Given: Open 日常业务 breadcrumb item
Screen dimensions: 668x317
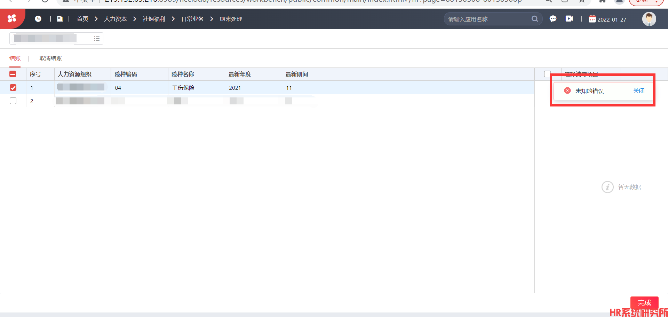Looking at the screenshot, I should click(x=192, y=19).
